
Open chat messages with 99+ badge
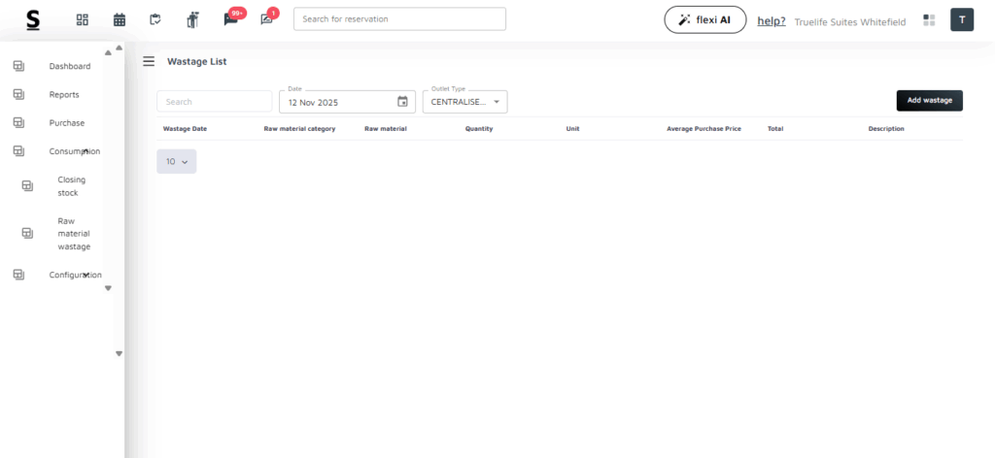point(231,19)
